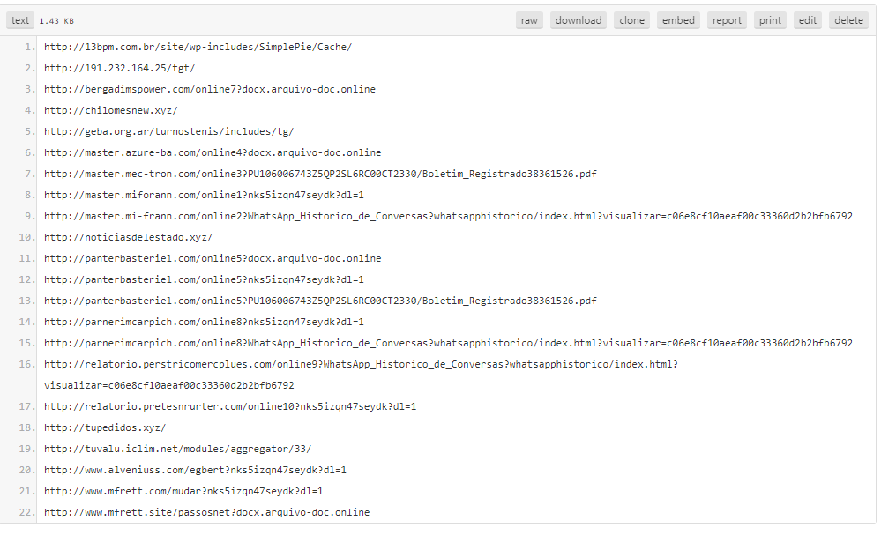Report this paste

pos(727,20)
